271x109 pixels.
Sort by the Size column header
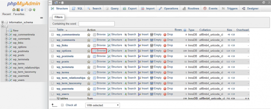click(x=229, y=30)
